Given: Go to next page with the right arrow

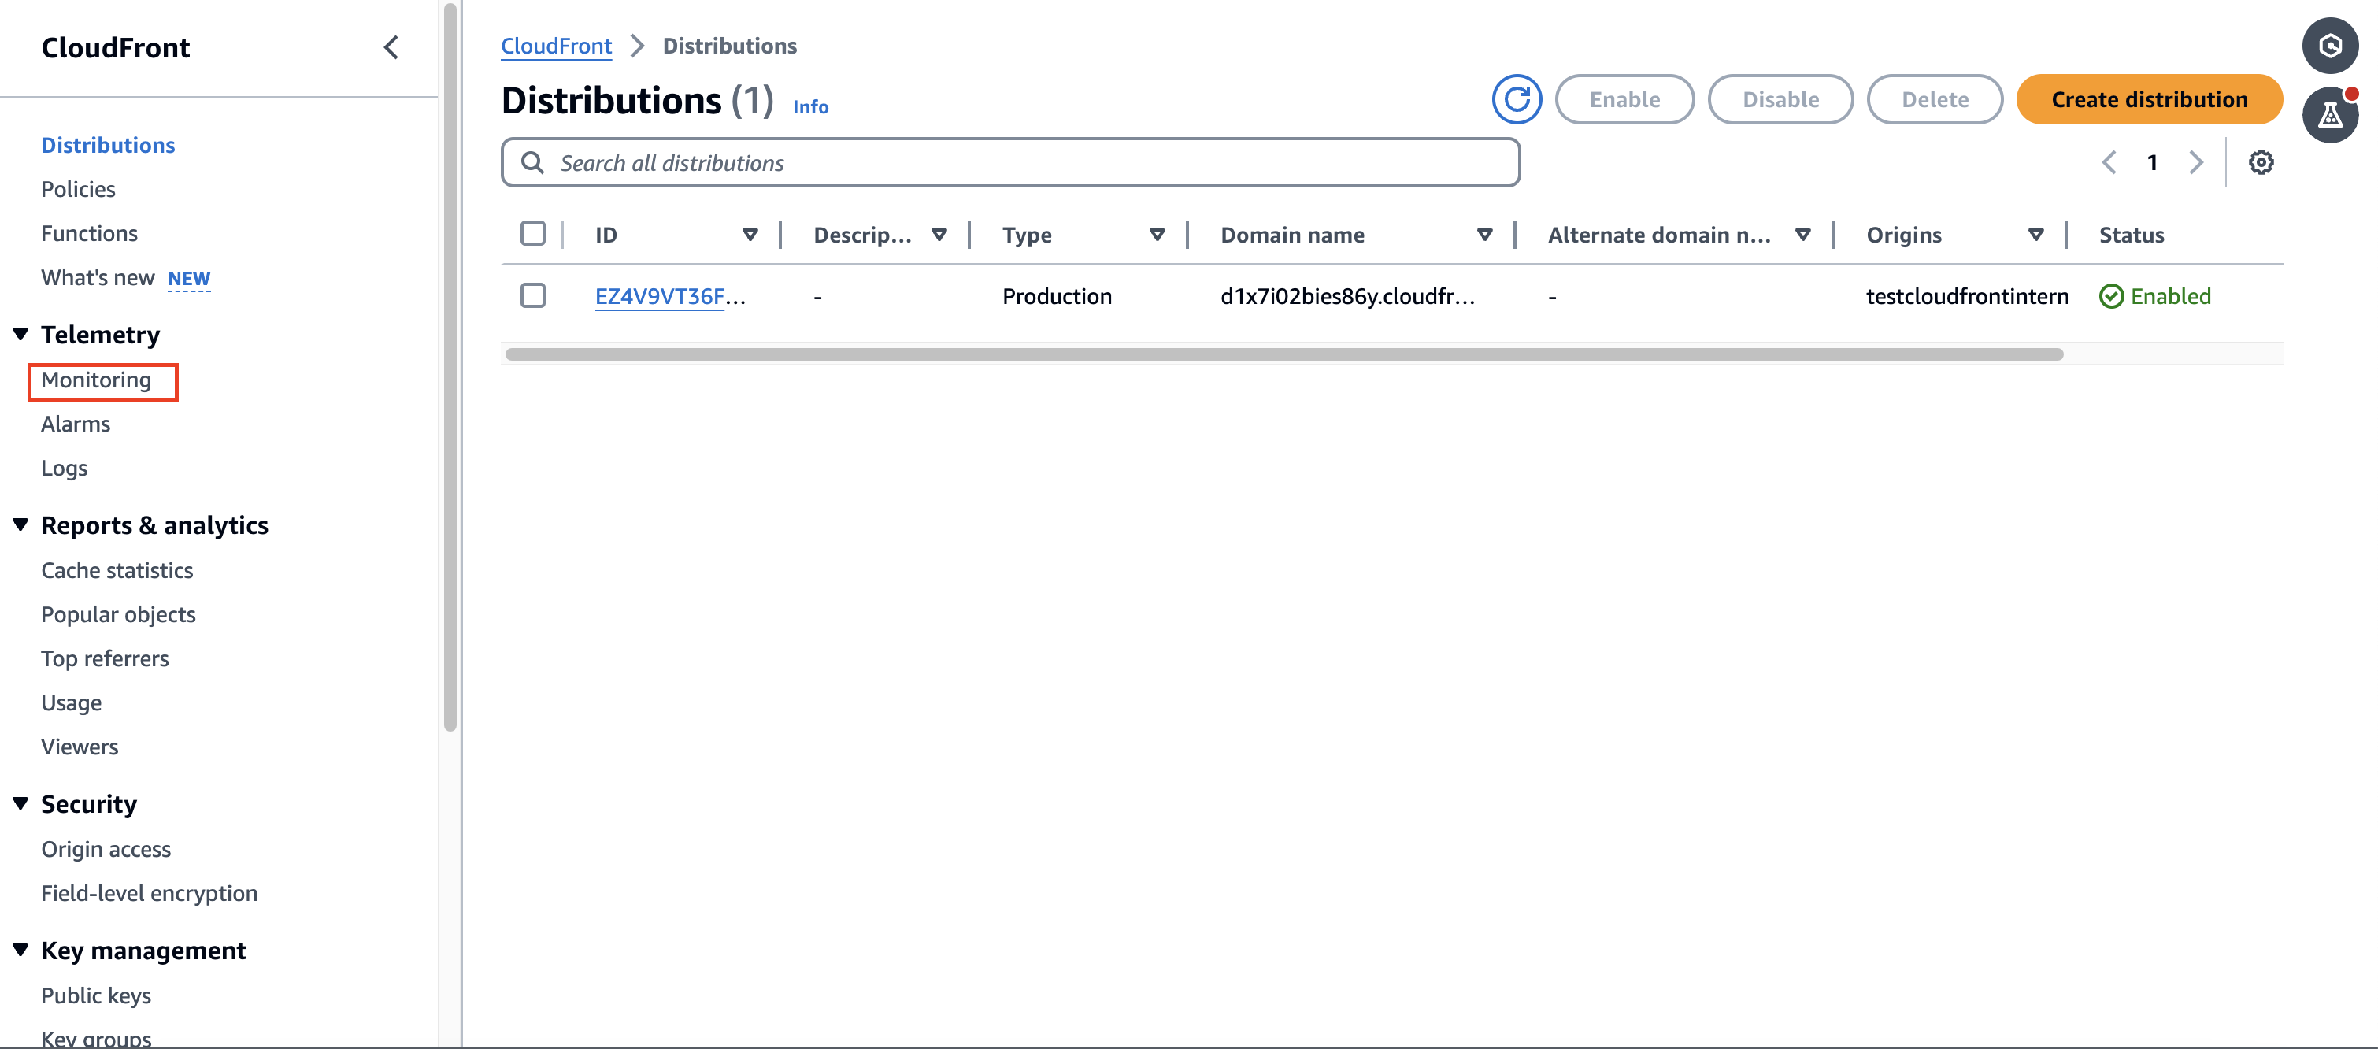Looking at the screenshot, I should pyautogui.click(x=2195, y=162).
